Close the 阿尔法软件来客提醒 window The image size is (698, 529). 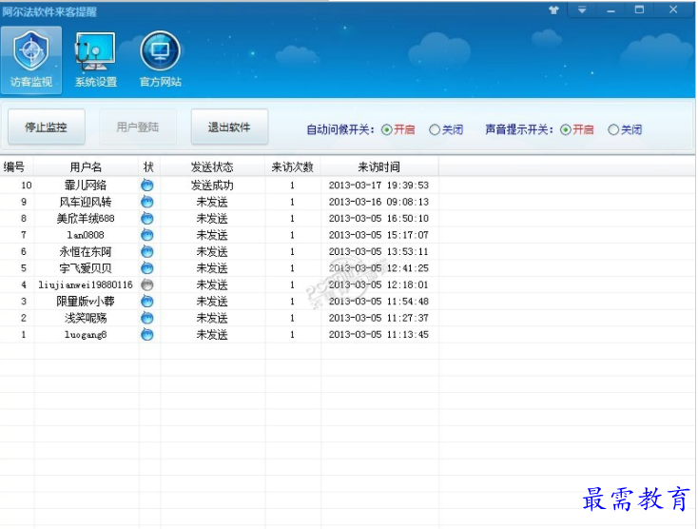[x=673, y=10]
